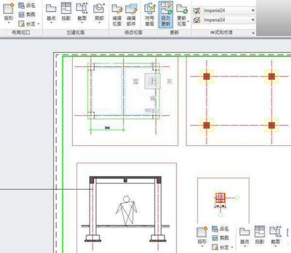
Task: Click the 修改视图 panel title
Action: click(133, 33)
